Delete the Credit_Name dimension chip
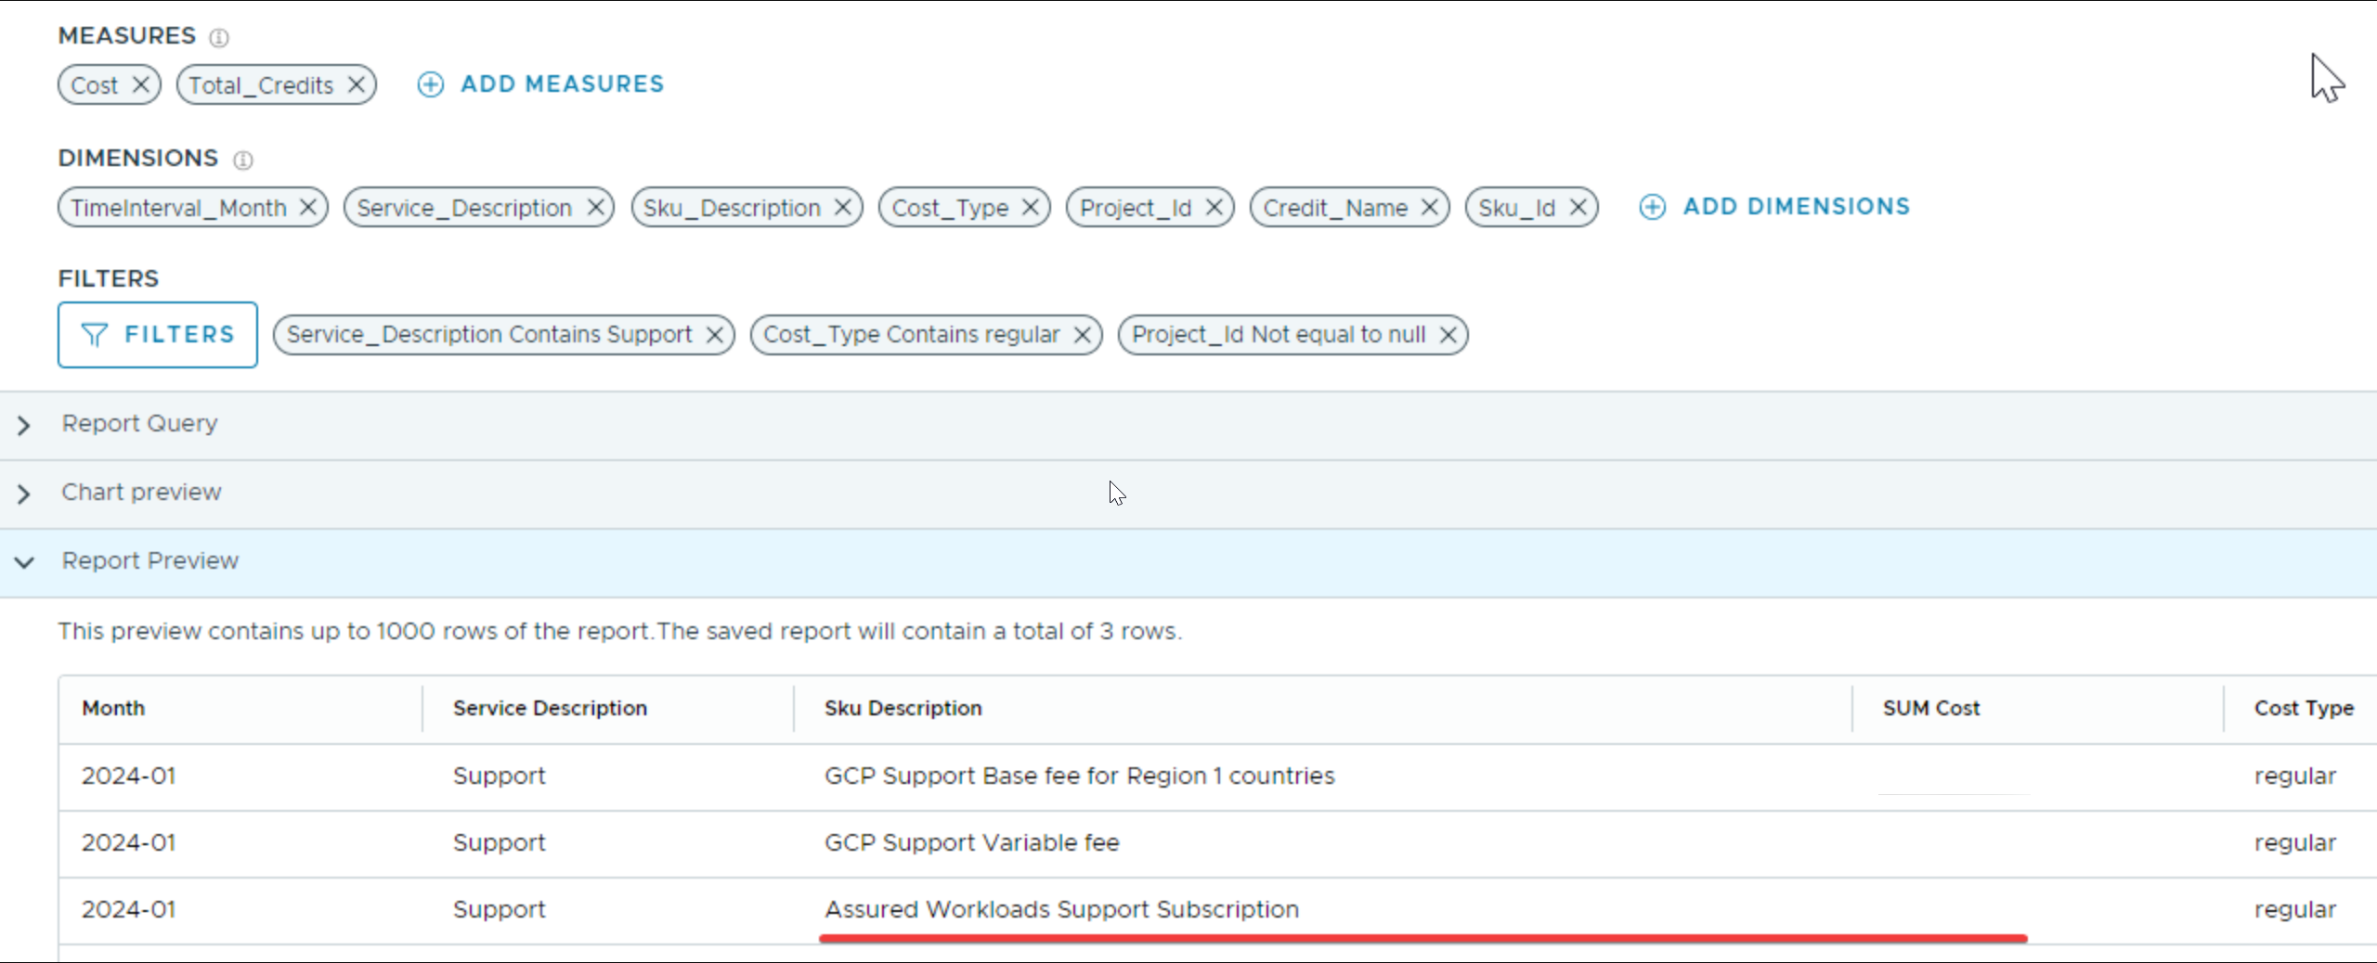Viewport: 2377px width, 963px height. (1429, 208)
